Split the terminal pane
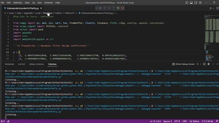 [204, 64]
